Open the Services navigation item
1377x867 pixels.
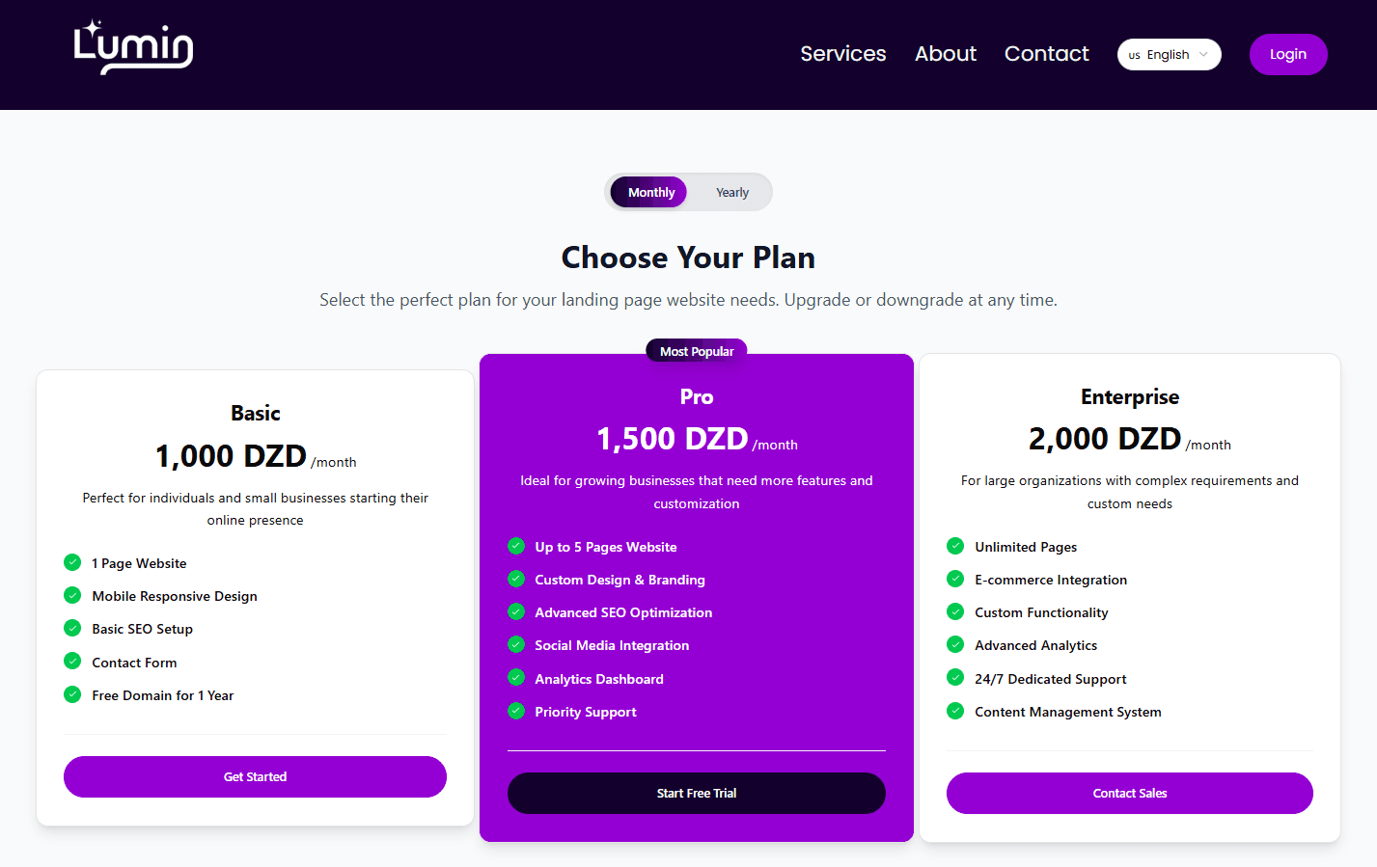[x=842, y=54]
